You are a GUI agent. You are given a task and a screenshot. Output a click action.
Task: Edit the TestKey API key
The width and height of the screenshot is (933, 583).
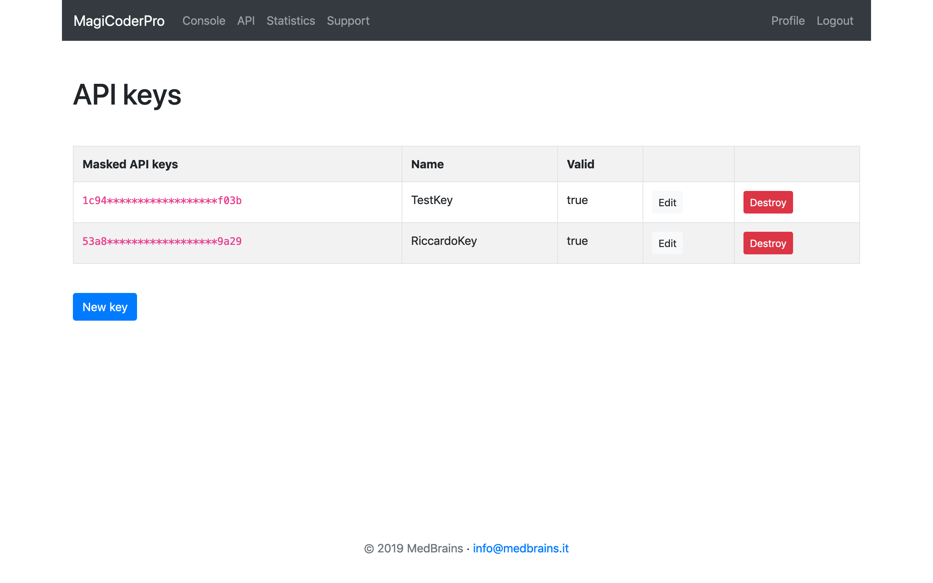[x=667, y=202]
